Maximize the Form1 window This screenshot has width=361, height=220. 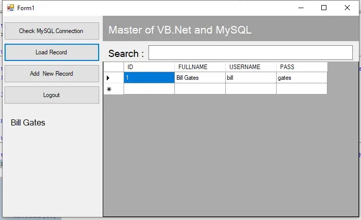pyautogui.click(x=324, y=8)
